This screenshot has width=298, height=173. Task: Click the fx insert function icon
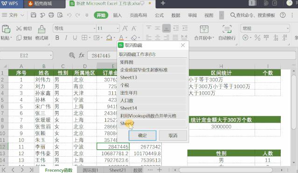tap(82, 55)
